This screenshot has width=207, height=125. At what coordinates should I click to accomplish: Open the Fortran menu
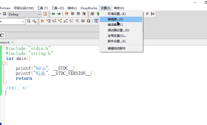click(x=5, y=8)
